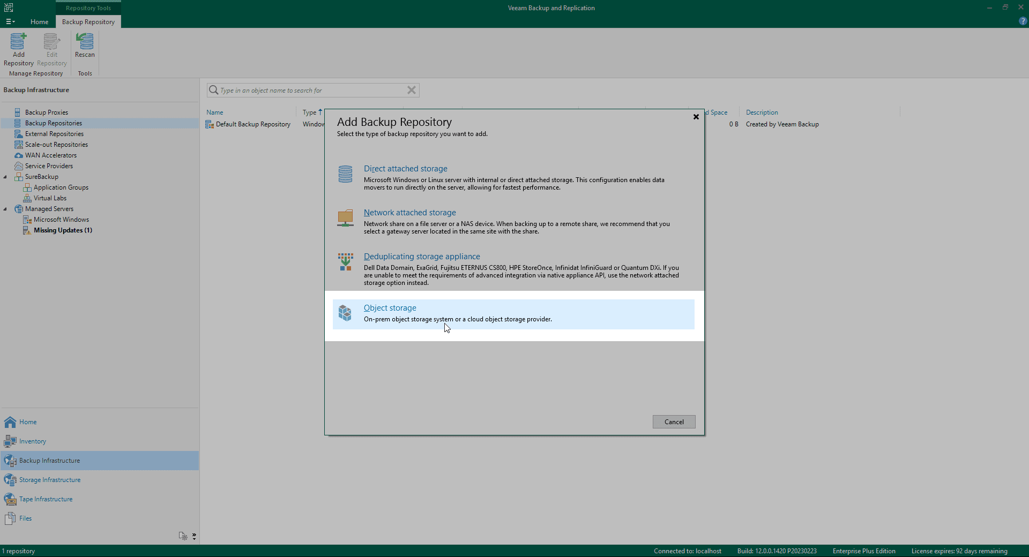The height and width of the screenshot is (557, 1029).
Task: Select the Network attached storage icon
Action: pos(345,218)
